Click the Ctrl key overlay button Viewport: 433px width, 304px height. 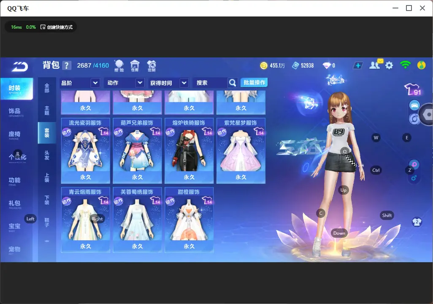(x=376, y=170)
